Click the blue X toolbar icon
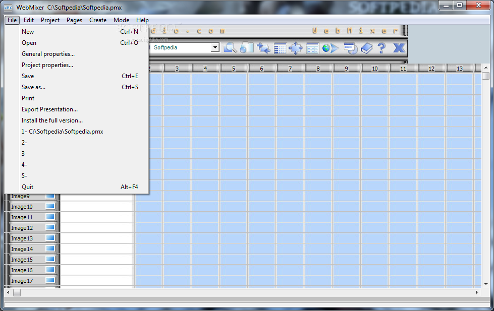This screenshot has width=494, height=311. tap(399, 48)
